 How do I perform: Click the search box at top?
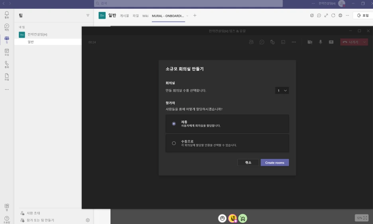[188, 3]
